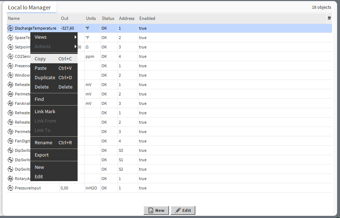Click the RotaryAddress row icon
340x218 pixels.
(10, 179)
